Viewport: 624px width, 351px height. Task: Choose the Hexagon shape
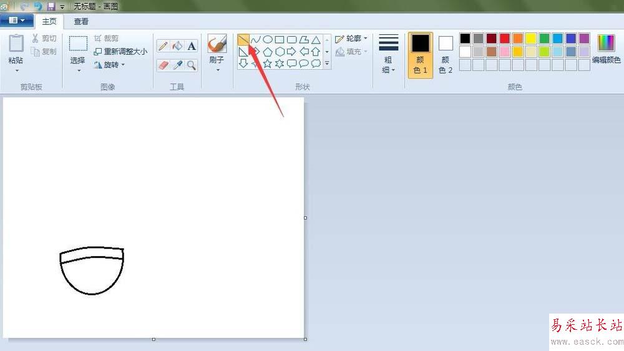[x=280, y=52]
